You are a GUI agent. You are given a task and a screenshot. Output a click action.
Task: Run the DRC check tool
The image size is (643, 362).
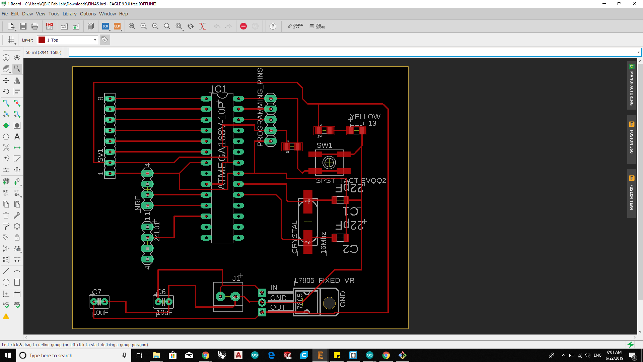click(x=17, y=305)
